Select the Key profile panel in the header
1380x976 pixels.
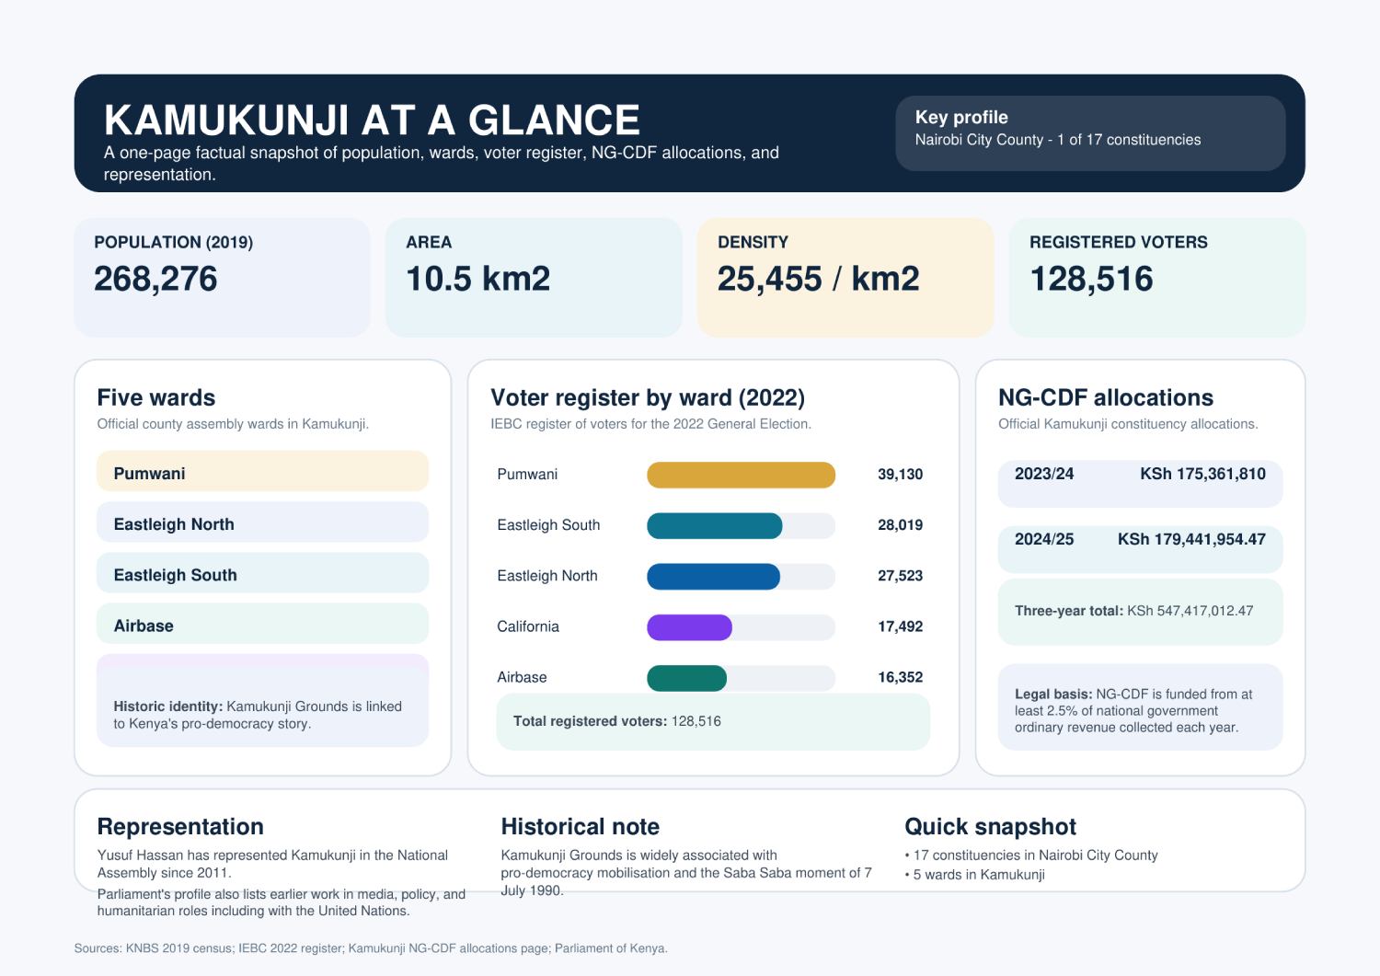pyautogui.click(x=1091, y=132)
